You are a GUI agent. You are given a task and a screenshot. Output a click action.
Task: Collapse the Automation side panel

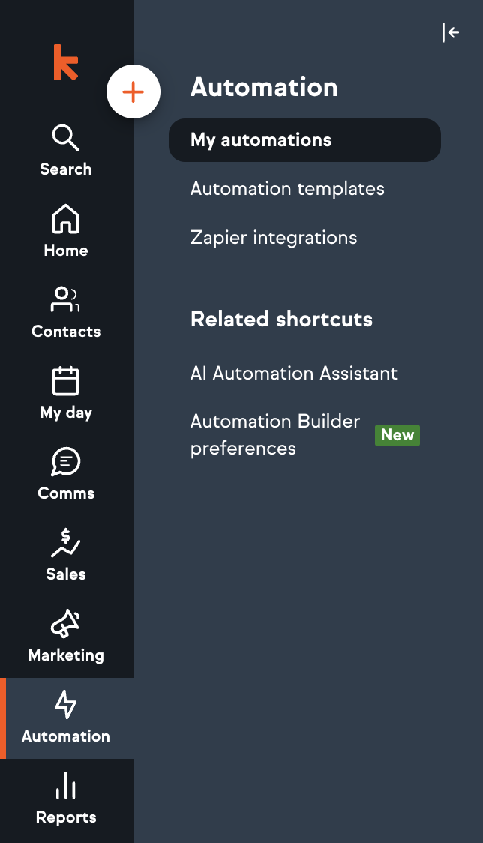pos(451,32)
